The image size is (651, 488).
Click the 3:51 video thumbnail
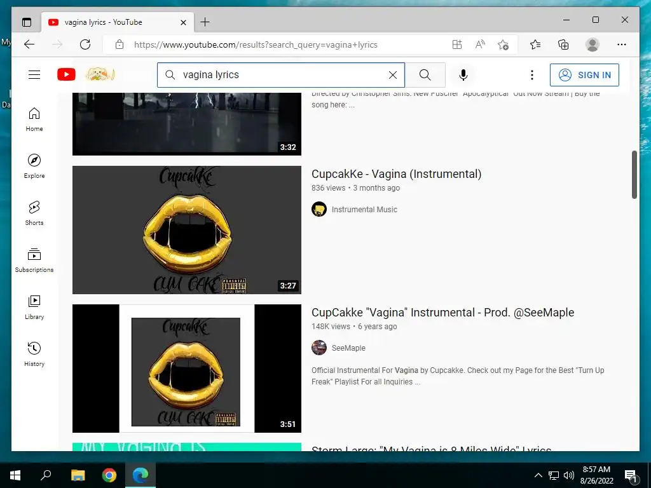point(187,369)
